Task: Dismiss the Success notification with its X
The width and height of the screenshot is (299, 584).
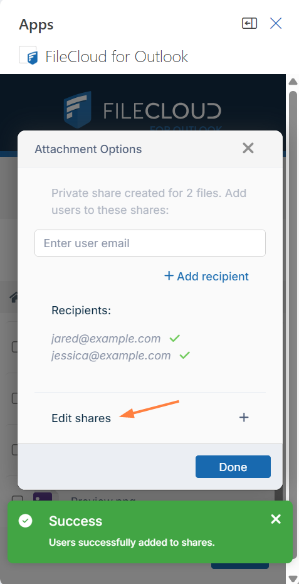Action: tap(276, 519)
